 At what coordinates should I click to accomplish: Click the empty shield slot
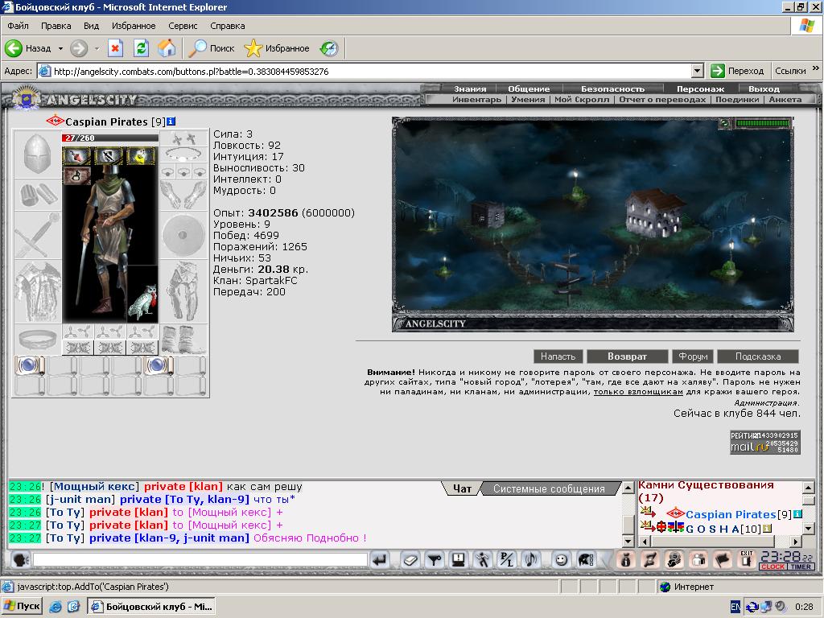coord(183,236)
